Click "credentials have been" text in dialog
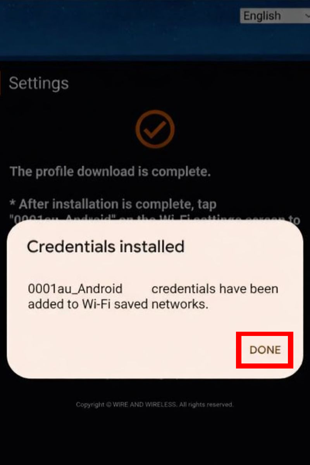Image resolution: width=310 pixels, height=465 pixels. pos(215,289)
